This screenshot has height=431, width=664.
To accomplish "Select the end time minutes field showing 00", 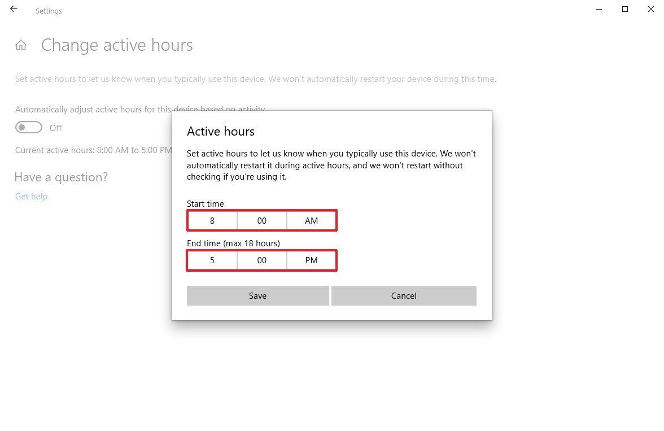I will [x=261, y=260].
